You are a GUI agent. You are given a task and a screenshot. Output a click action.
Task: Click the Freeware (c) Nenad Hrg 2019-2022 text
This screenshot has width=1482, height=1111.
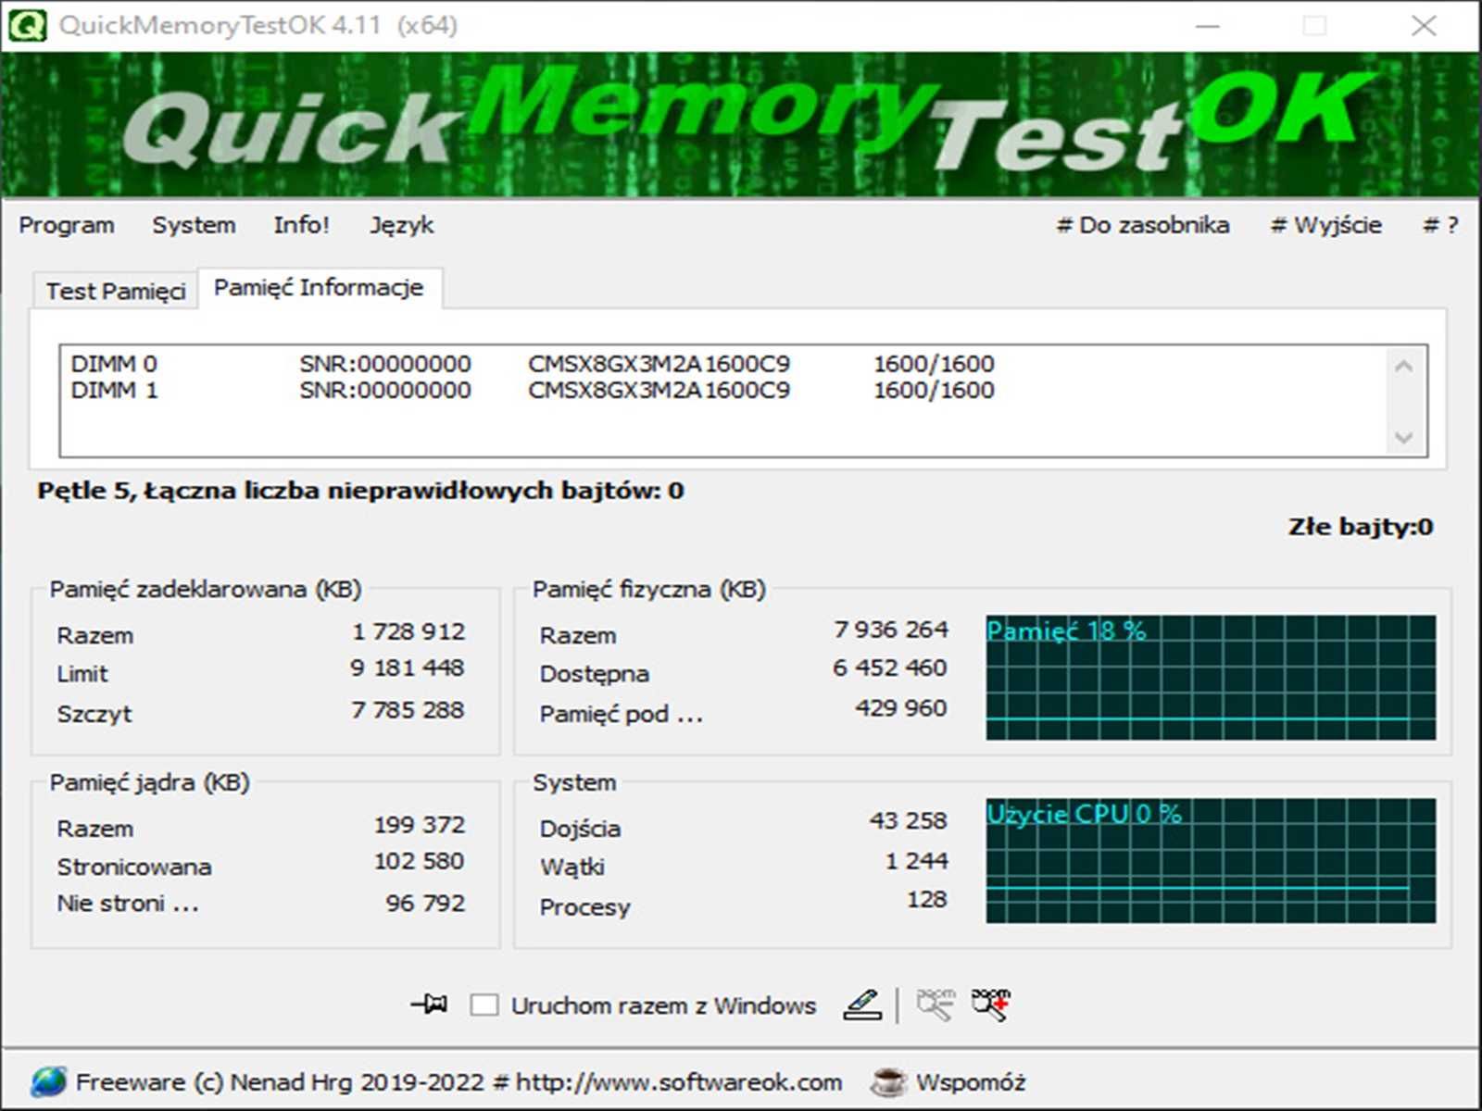click(x=280, y=1082)
